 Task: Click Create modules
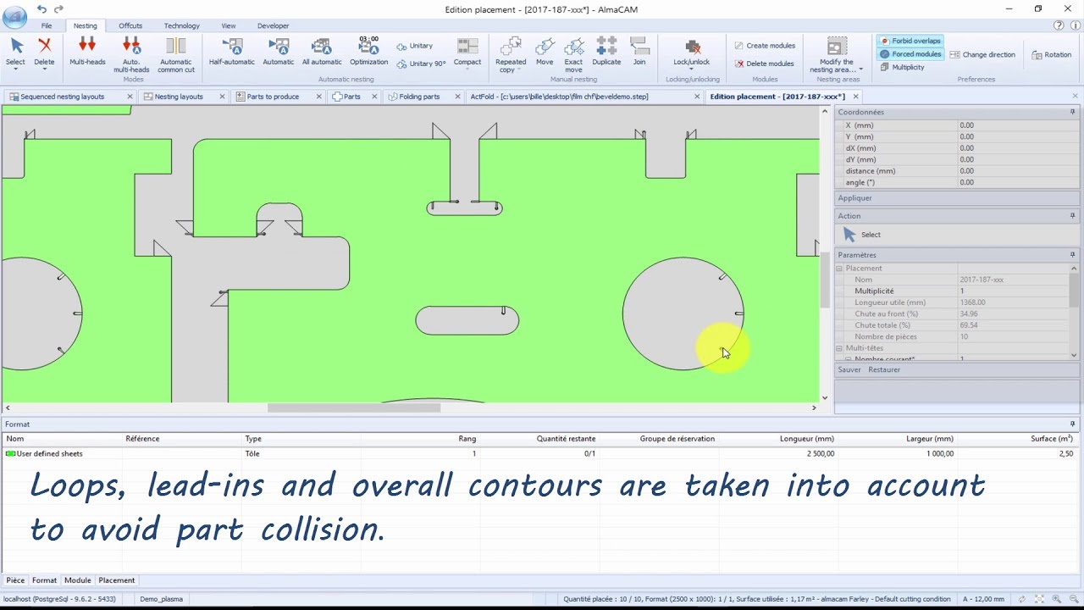coord(765,46)
